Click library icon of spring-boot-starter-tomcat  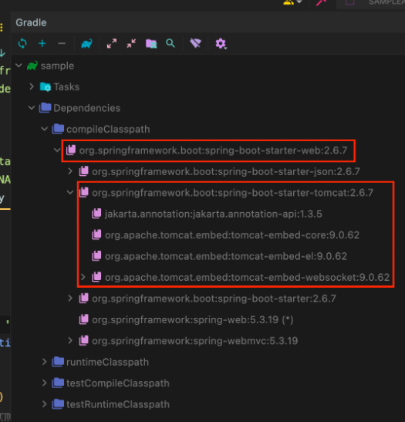(83, 192)
